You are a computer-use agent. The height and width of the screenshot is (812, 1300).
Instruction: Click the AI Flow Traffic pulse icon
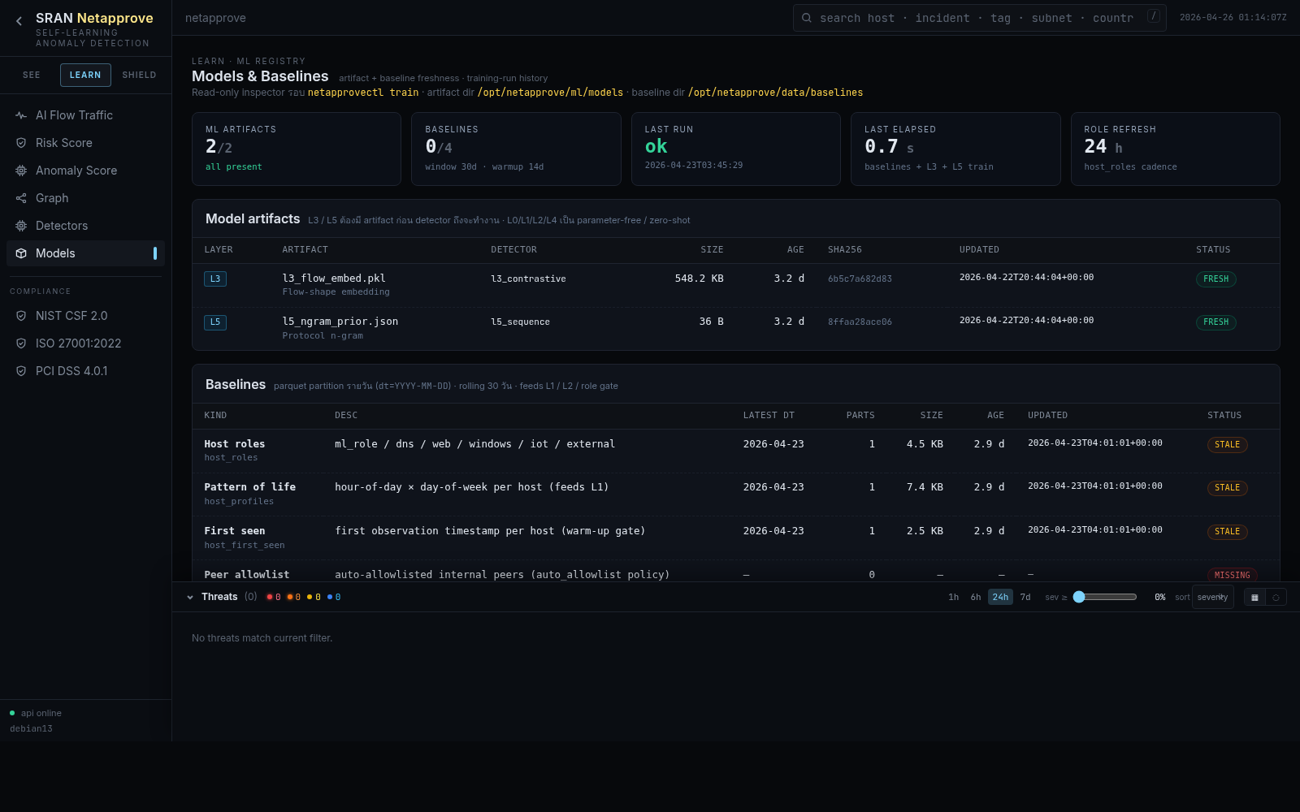[21, 115]
